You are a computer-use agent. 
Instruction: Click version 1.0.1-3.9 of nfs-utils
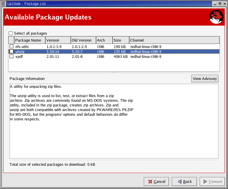54,47
